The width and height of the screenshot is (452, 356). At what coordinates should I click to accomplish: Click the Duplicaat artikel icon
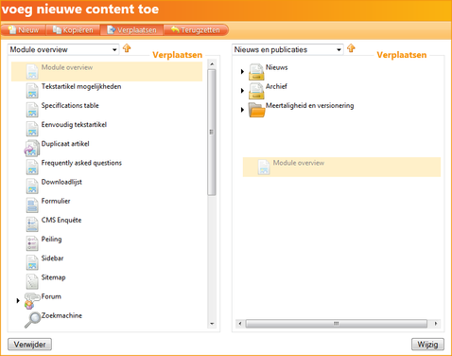(32, 148)
